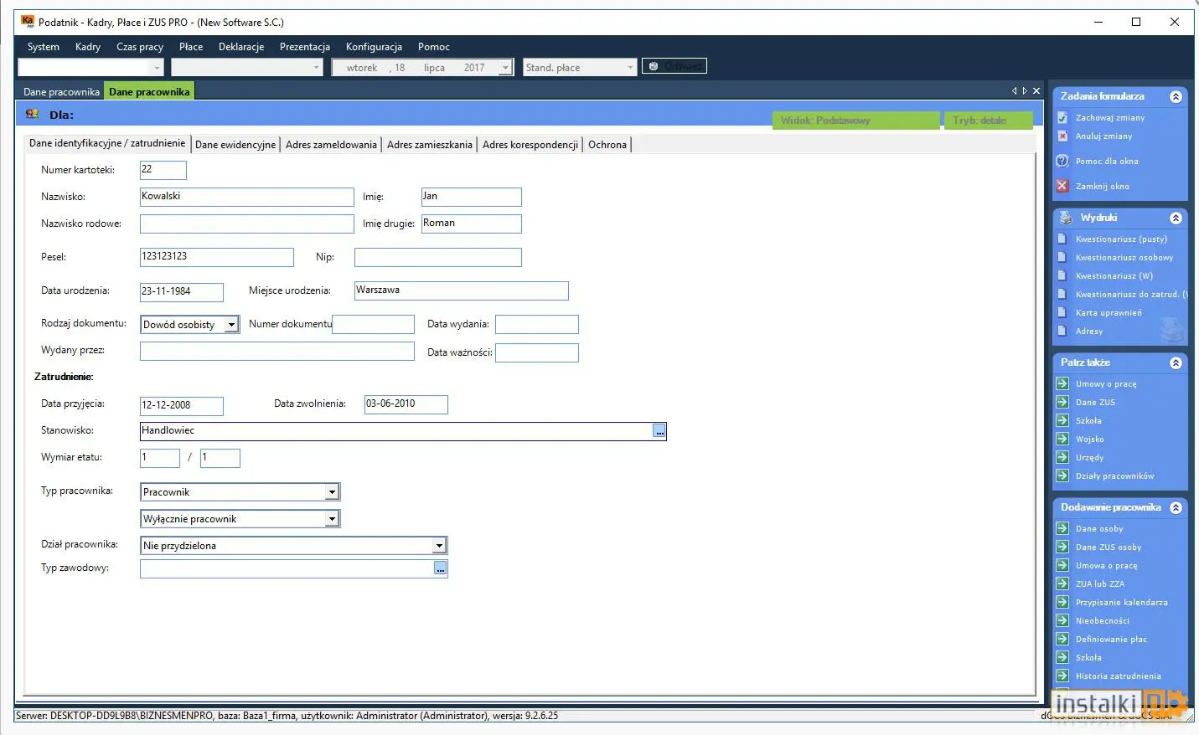Click the Przypisanie kalendarza link
This screenshot has width=1199, height=735.
coord(1121,602)
